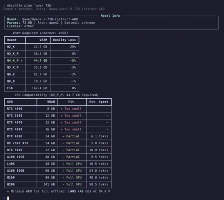Select the RTX 5090 row name
The image size is (224, 200).
(15, 150)
